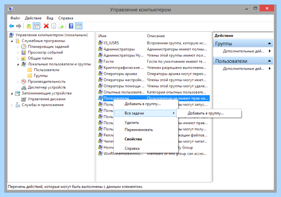
Task: Expand the Службы и приложения node
Action: [x=12, y=105]
